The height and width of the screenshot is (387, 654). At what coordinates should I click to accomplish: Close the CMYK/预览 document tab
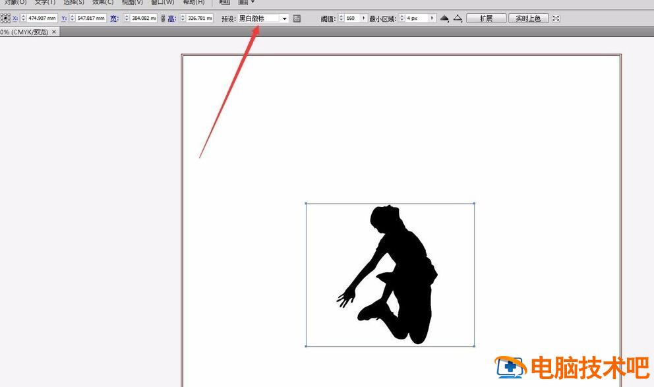tap(54, 32)
